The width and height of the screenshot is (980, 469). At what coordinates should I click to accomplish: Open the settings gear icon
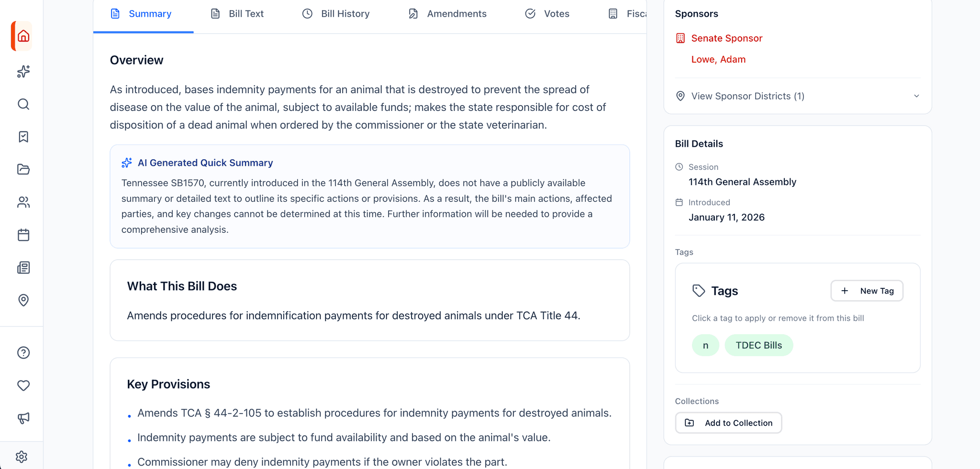point(22,456)
